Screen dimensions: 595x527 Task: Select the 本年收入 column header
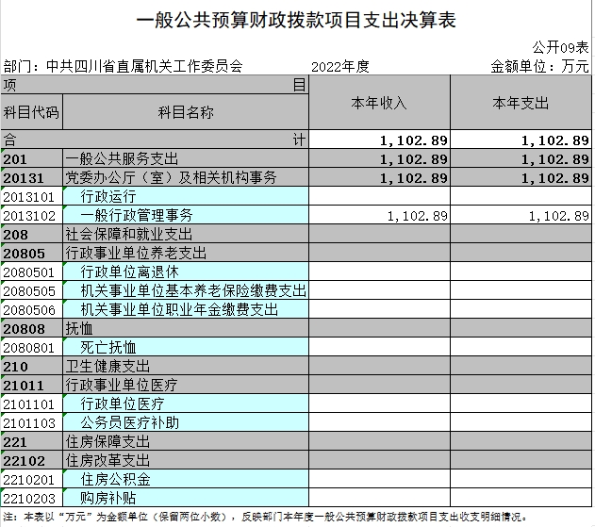click(379, 103)
